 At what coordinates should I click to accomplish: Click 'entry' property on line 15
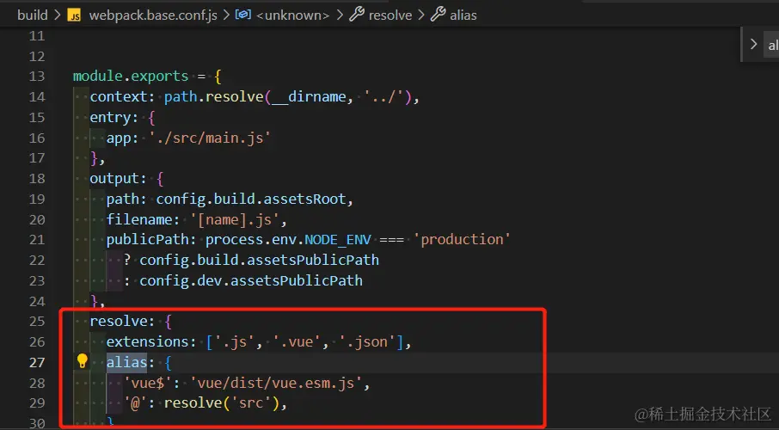(x=110, y=117)
